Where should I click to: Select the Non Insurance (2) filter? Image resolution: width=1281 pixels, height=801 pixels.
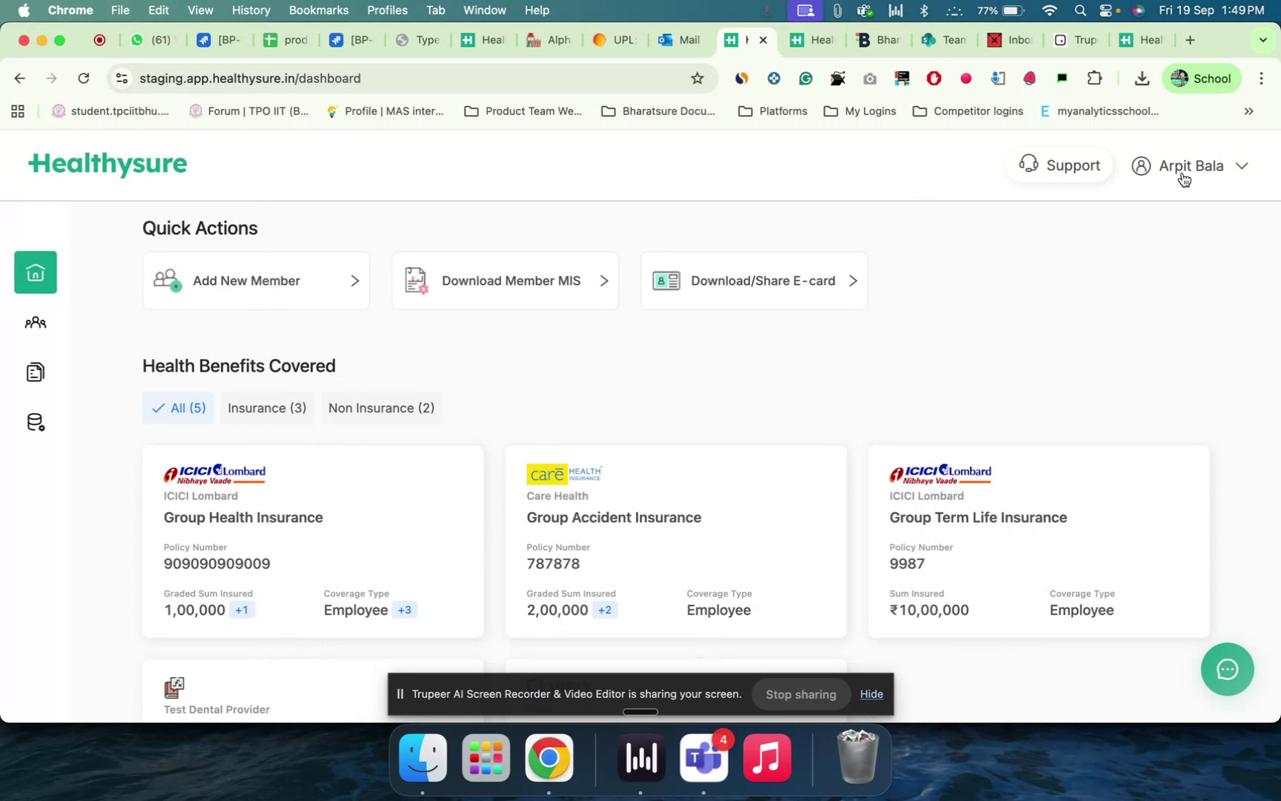click(x=381, y=408)
